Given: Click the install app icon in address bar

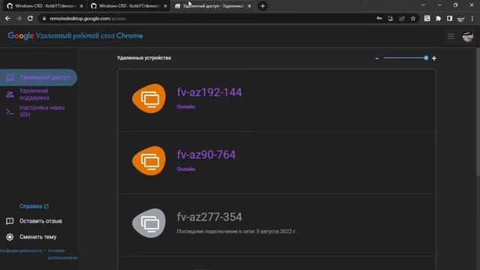Looking at the screenshot, I should (390, 18).
